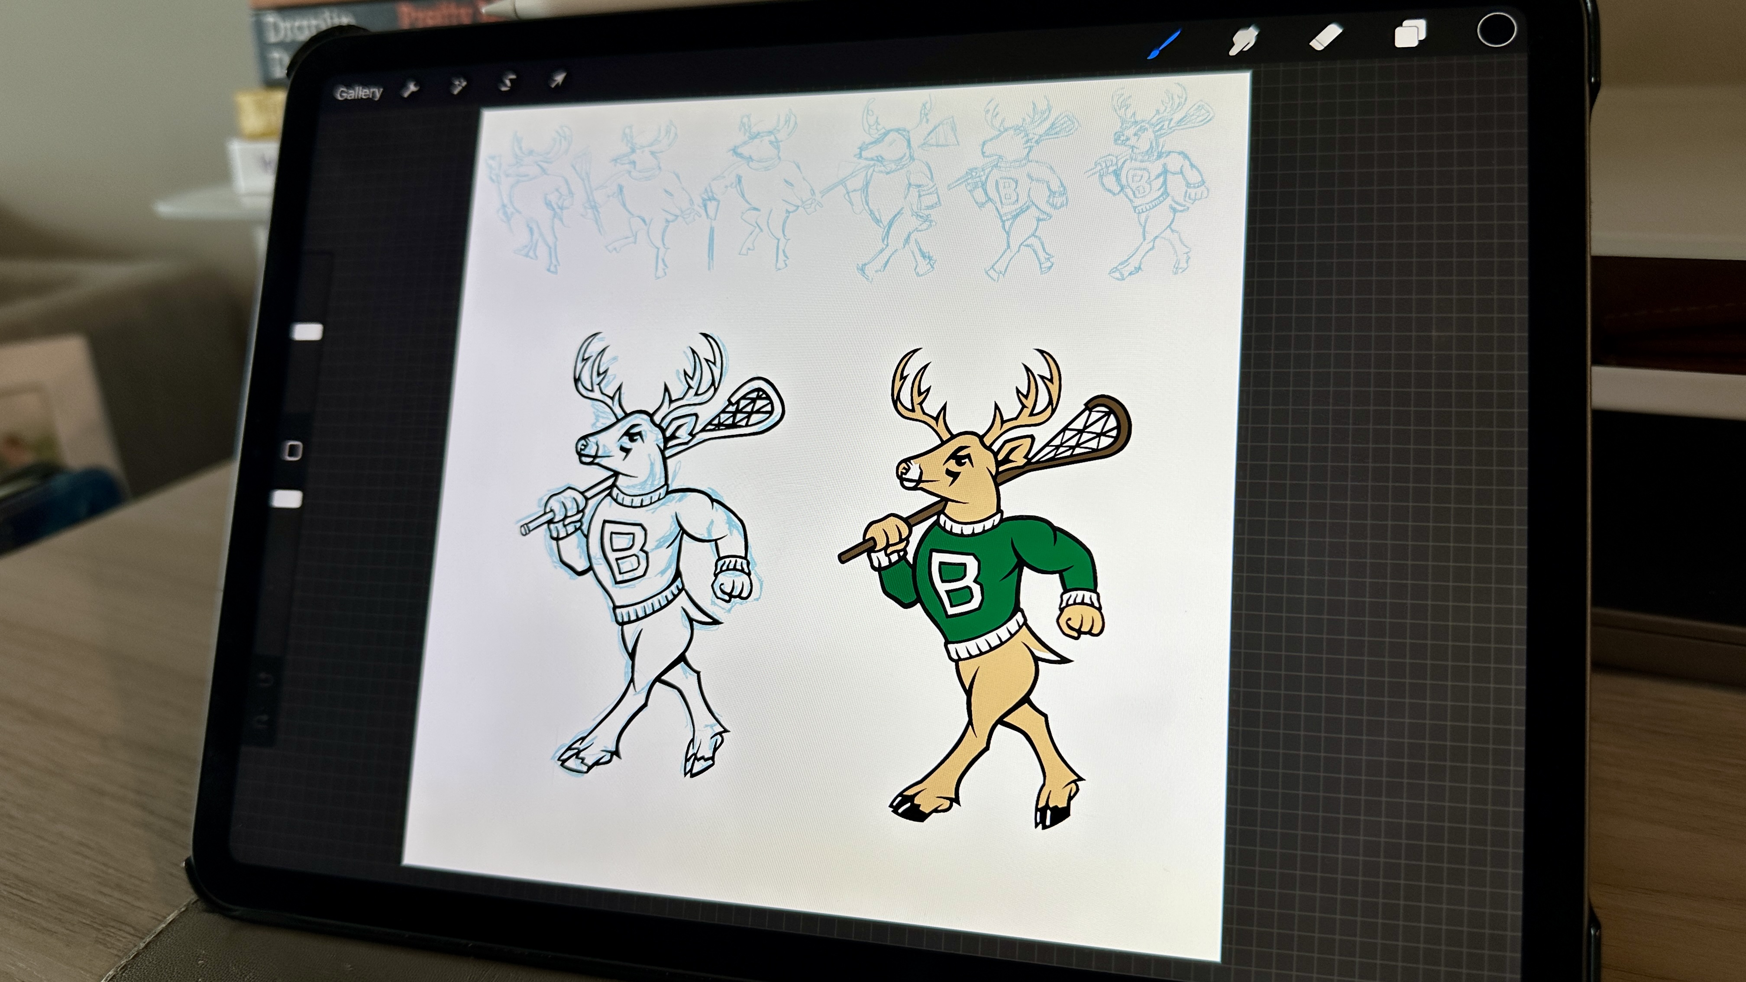This screenshot has height=982, width=1746.
Task: Open the Layers panel
Action: click(x=1410, y=34)
